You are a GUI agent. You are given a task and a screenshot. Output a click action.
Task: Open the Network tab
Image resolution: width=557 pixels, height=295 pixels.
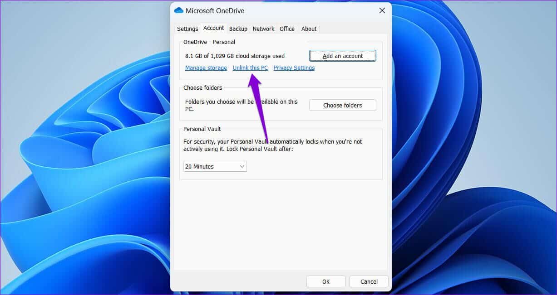[263, 29]
